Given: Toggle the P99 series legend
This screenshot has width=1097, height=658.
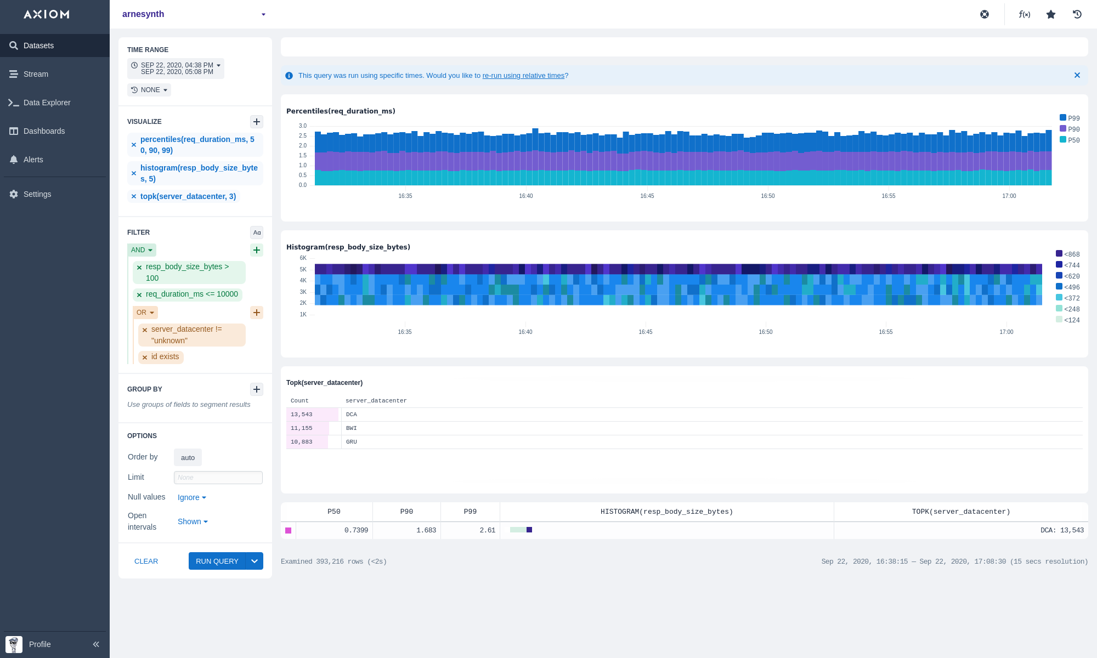Looking at the screenshot, I should click(x=1063, y=118).
